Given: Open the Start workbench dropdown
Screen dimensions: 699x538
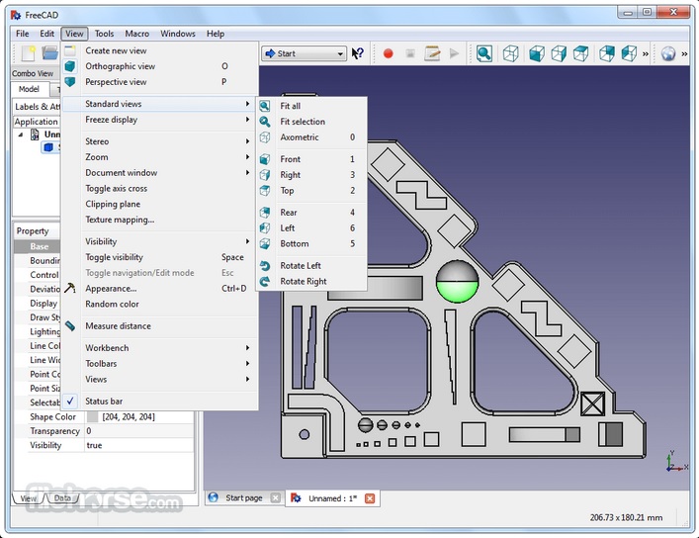Looking at the screenshot, I should 304,53.
